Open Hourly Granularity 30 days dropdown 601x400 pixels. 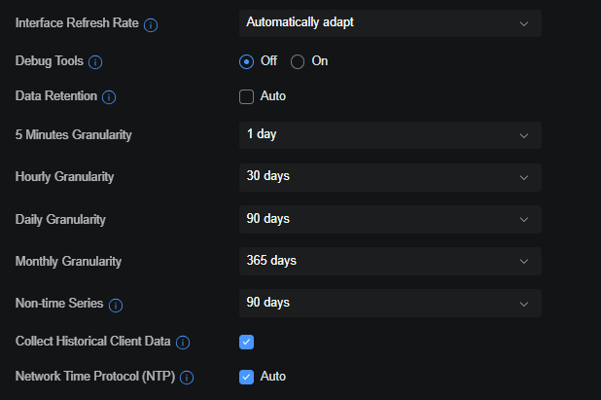(x=389, y=177)
